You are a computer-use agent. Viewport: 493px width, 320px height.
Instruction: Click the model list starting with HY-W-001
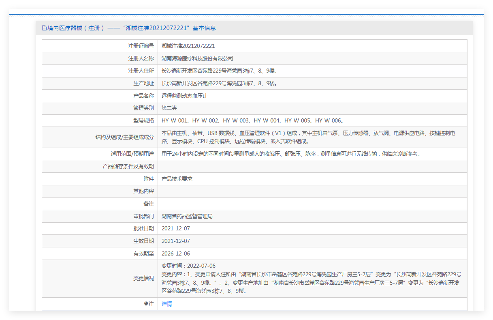252,120
